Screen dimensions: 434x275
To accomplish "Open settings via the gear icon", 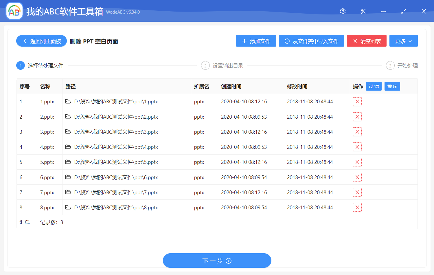I will coord(343,11).
